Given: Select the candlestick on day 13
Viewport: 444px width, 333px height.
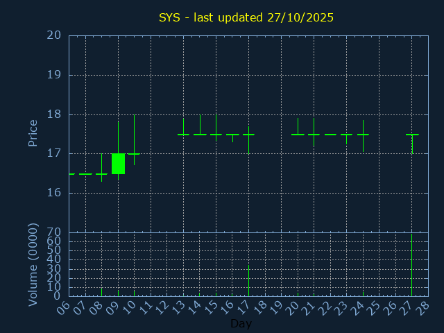Looking at the screenshot, I should coord(183,133).
